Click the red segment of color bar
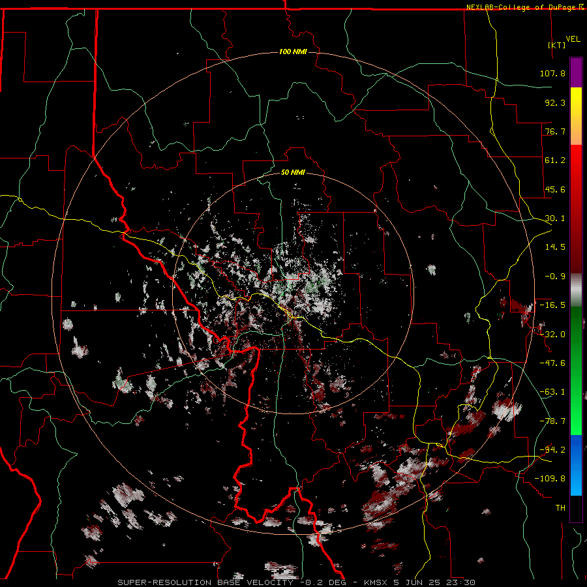This screenshot has width=587, height=587. (576, 209)
